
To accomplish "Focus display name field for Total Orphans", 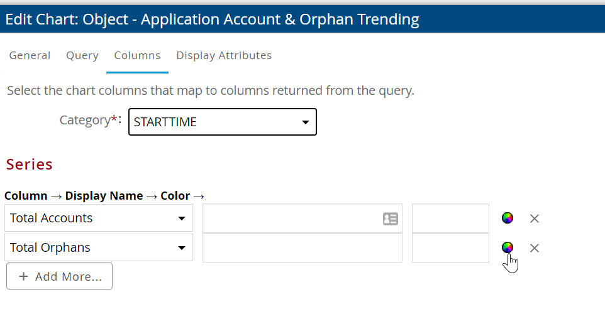I will tap(302, 248).
